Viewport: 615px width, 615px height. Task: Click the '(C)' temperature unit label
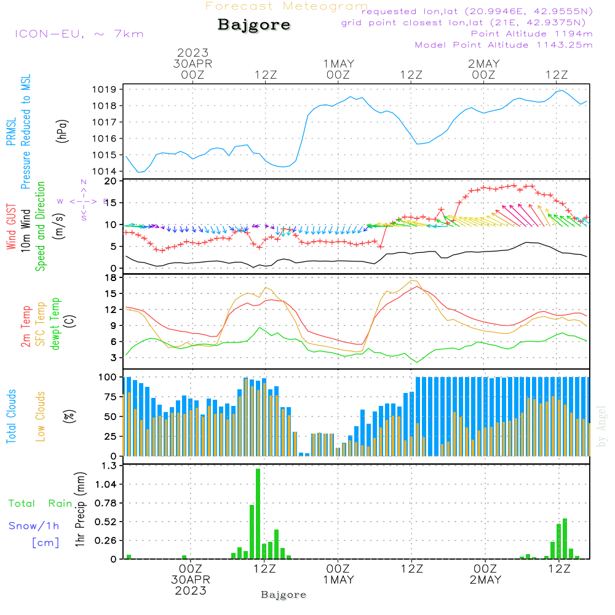pyautogui.click(x=70, y=321)
